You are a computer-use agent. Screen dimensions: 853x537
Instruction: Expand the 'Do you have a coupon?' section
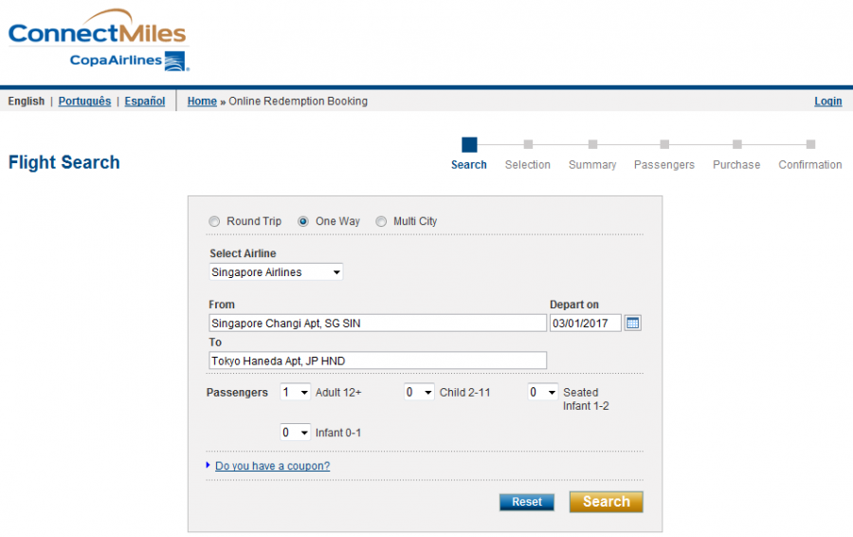click(273, 466)
